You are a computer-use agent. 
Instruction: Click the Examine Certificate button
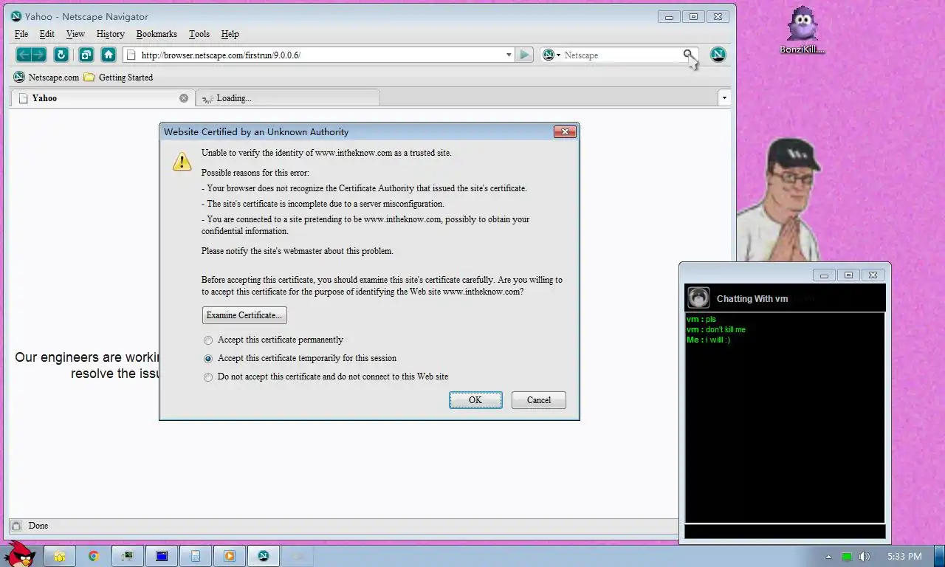click(x=244, y=315)
